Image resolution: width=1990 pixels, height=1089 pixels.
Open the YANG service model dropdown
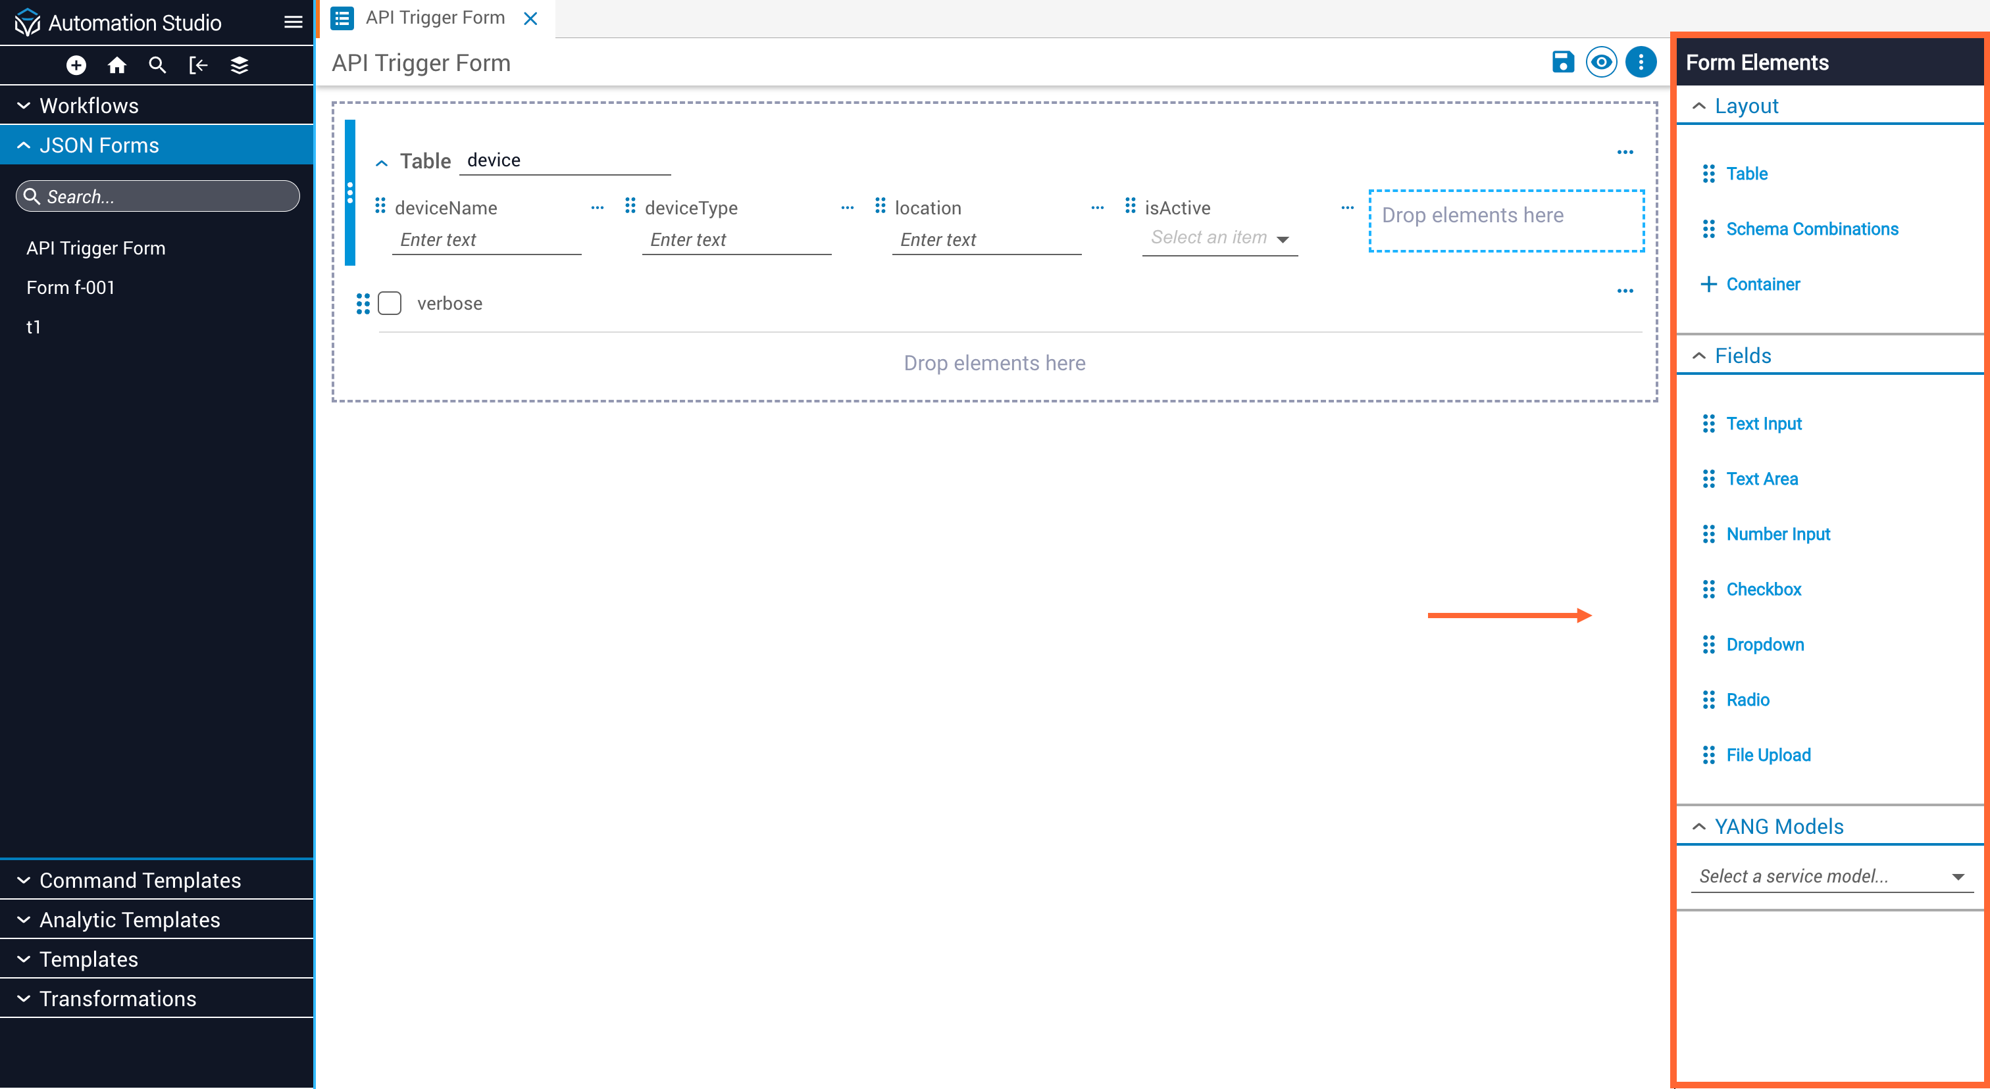point(1831,876)
